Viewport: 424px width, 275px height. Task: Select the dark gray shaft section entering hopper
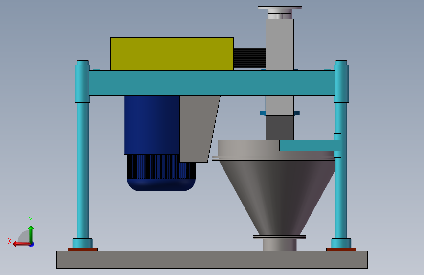pyautogui.click(x=280, y=128)
